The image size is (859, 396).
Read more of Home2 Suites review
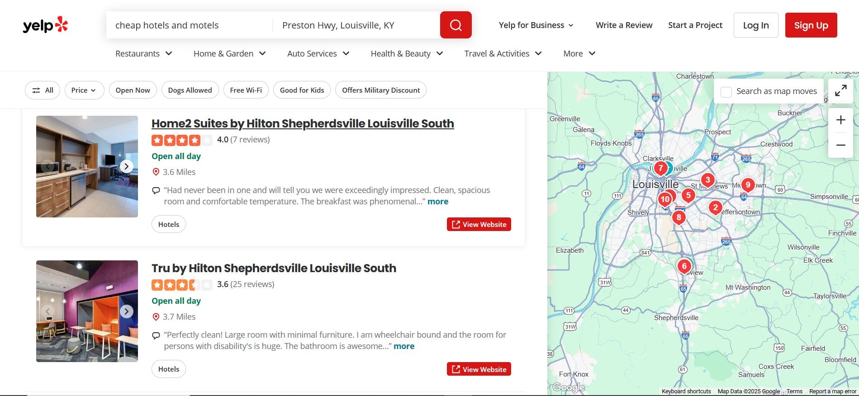coord(438,202)
